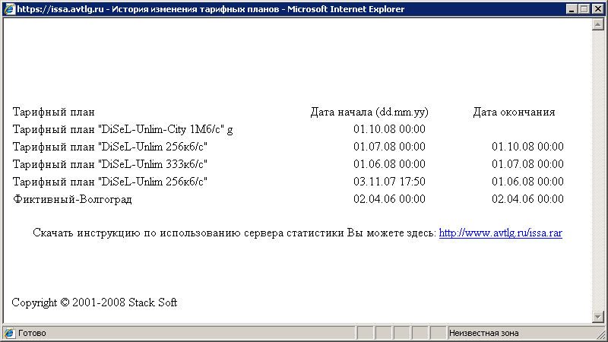Select the "Дата окончания" column header
Viewport: 608px width, 342px height.
coord(514,112)
